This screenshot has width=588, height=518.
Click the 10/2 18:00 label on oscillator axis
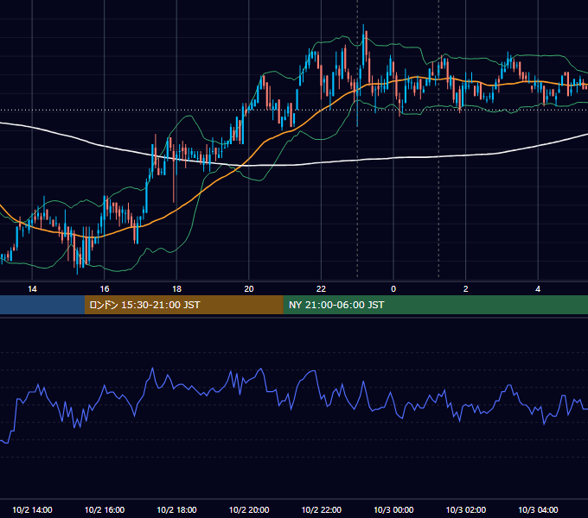pos(176,509)
